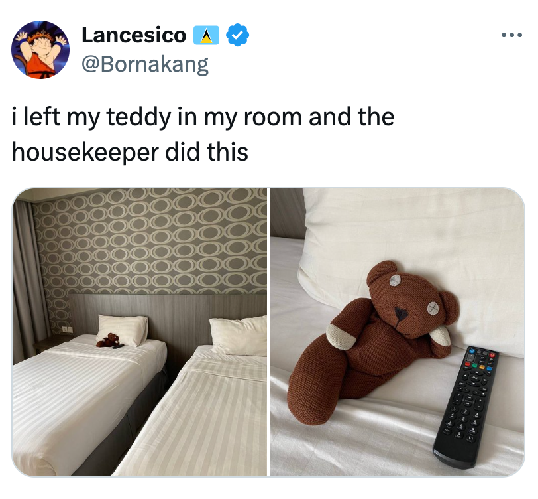Click the flag emoji beside Lancesico
This screenshot has width=538, height=499.
[x=206, y=35]
